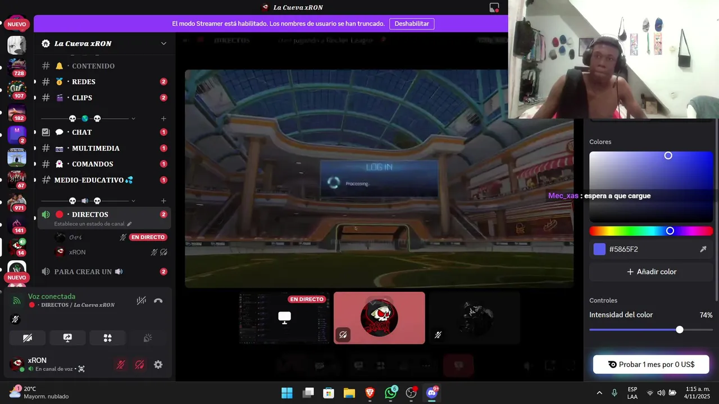Viewport: 719px width, 404px height.
Task: Click the green voice connection signal icon
Action: (17, 301)
